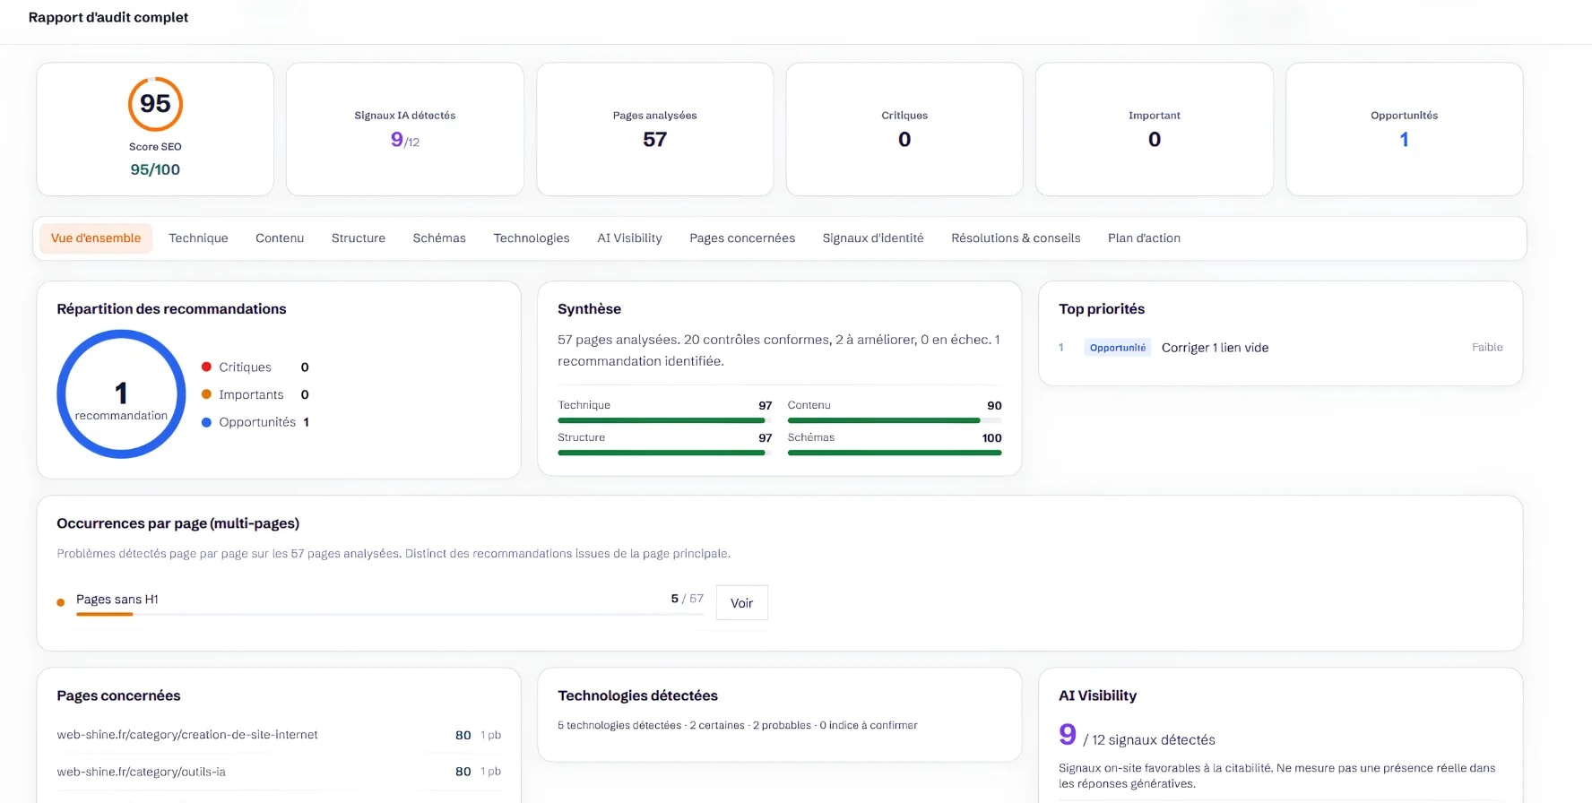The width and height of the screenshot is (1592, 803).
Task: Click the 'Répartition des recommandations' heading
Action: tap(171, 309)
